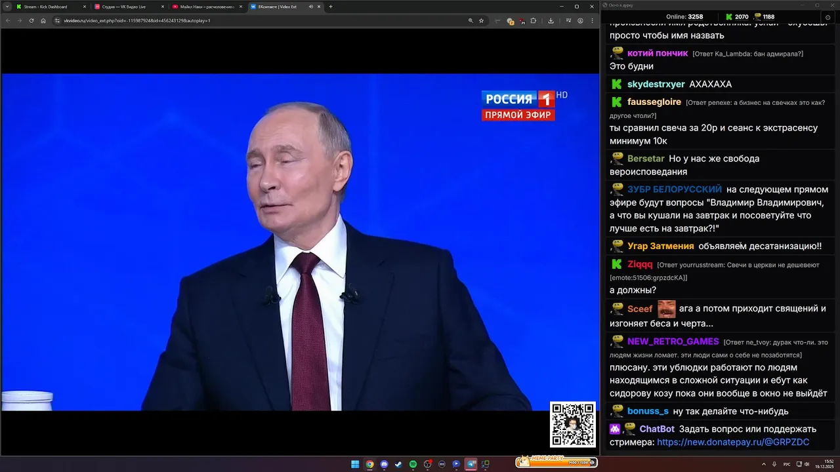This screenshot has height=472, width=840.
Task: Click the ChatBot name in chat
Action: coord(657,429)
